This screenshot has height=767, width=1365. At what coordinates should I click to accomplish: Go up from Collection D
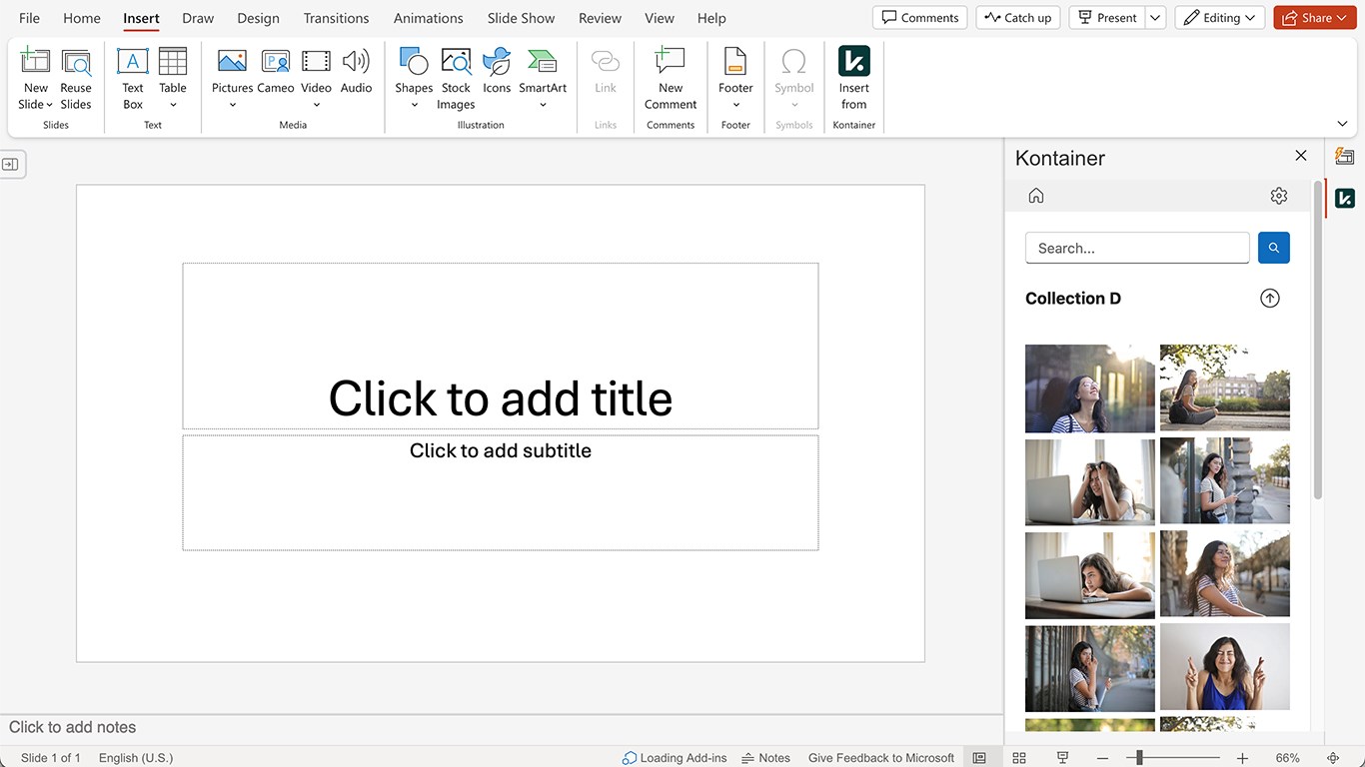tap(1270, 299)
